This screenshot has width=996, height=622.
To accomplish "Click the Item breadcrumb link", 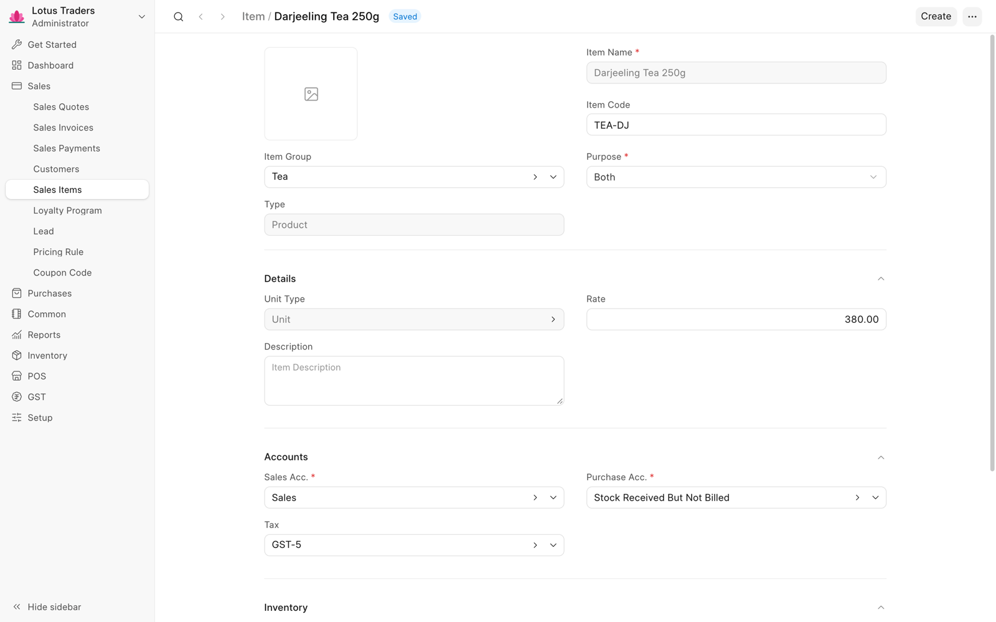I will point(253,17).
